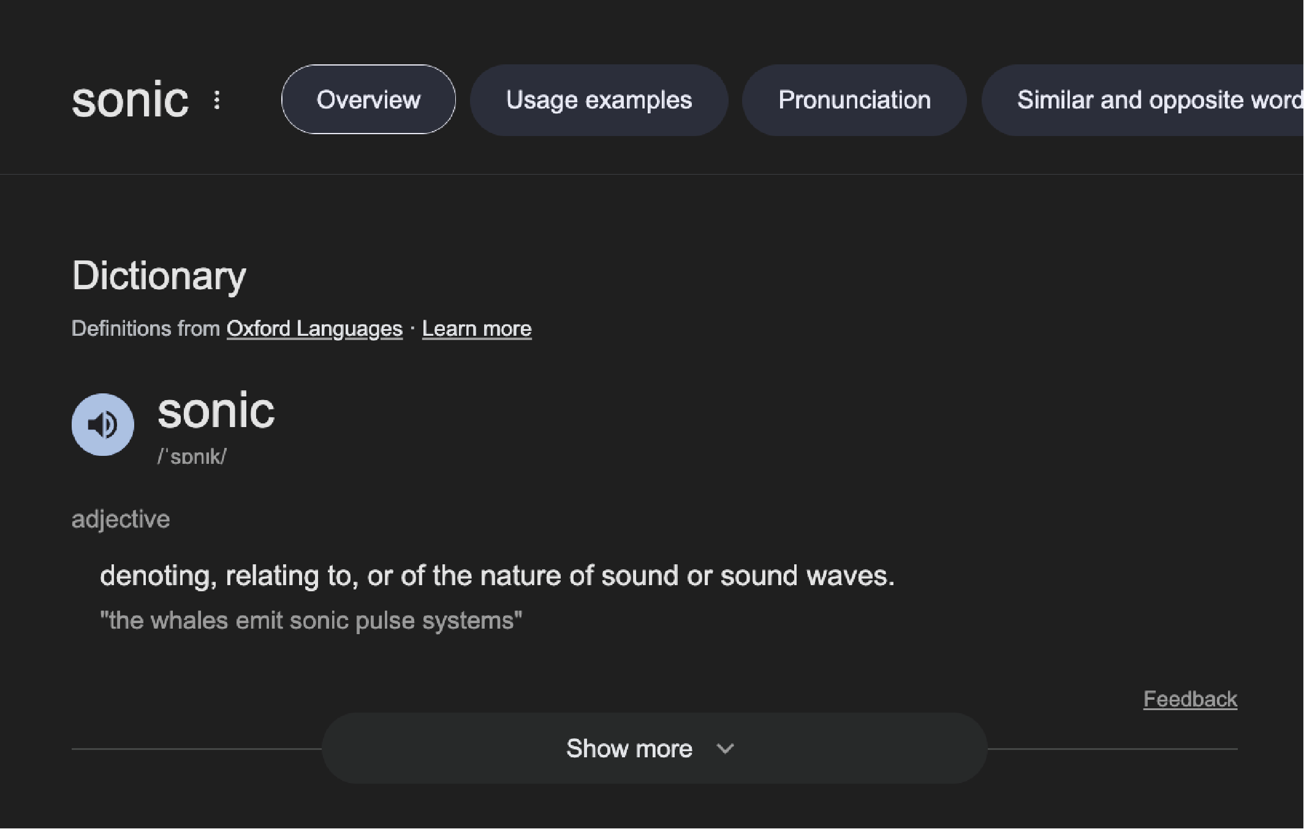Click the definition text about sound waves
This screenshot has width=1304, height=829.
click(497, 576)
